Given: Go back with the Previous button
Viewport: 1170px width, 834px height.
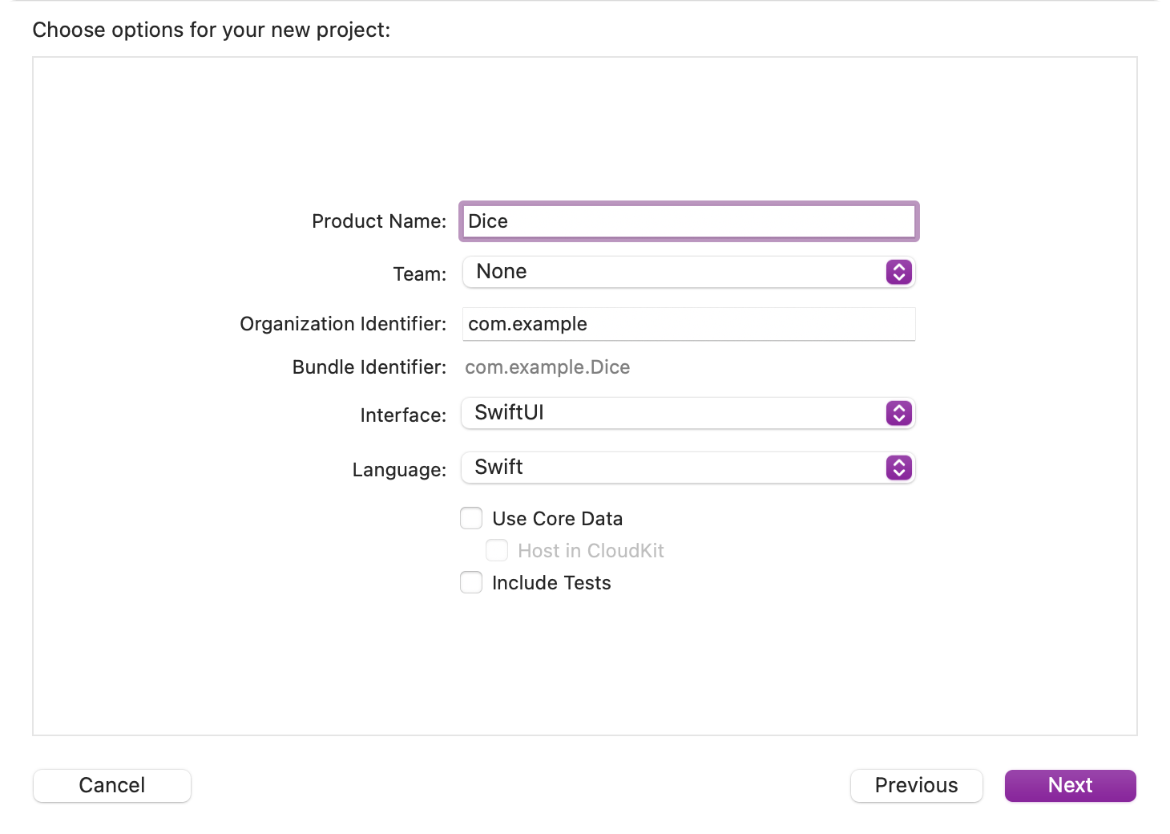Looking at the screenshot, I should click(x=916, y=785).
